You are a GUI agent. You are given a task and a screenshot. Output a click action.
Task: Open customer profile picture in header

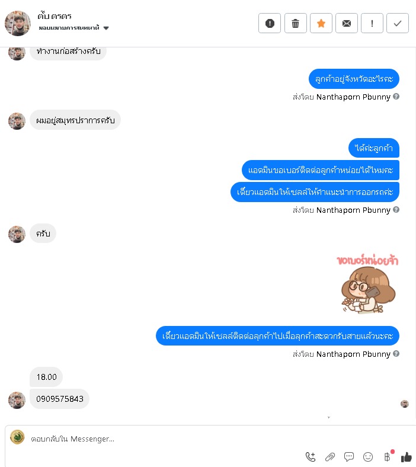[x=18, y=23]
